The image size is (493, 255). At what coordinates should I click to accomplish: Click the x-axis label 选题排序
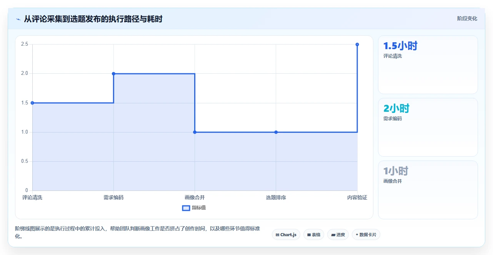276,197
